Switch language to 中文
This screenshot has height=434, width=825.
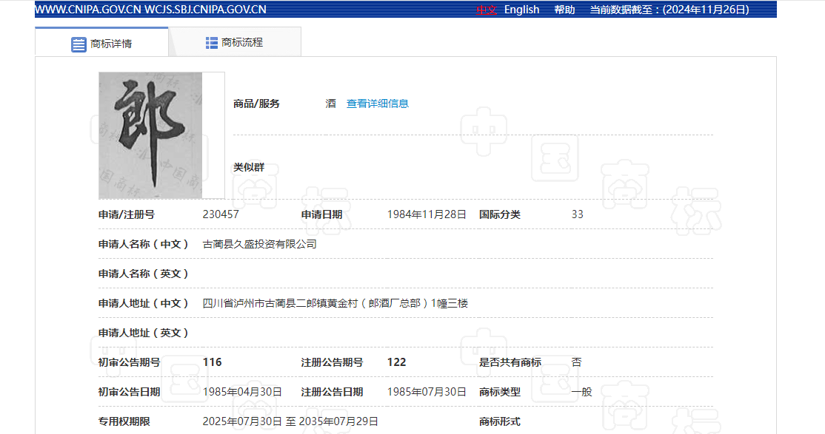pos(486,10)
